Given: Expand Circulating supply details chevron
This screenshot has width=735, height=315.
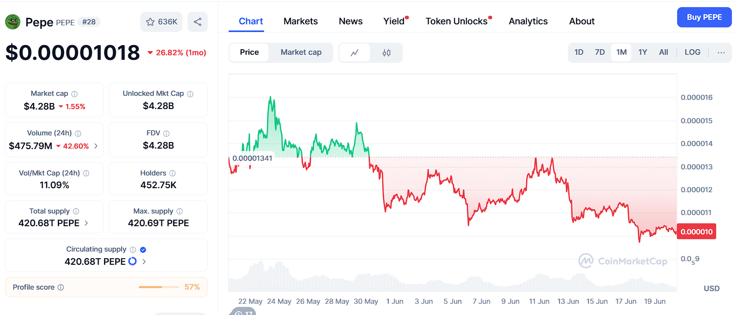Looking at the screenshot, I should (144, 262).
